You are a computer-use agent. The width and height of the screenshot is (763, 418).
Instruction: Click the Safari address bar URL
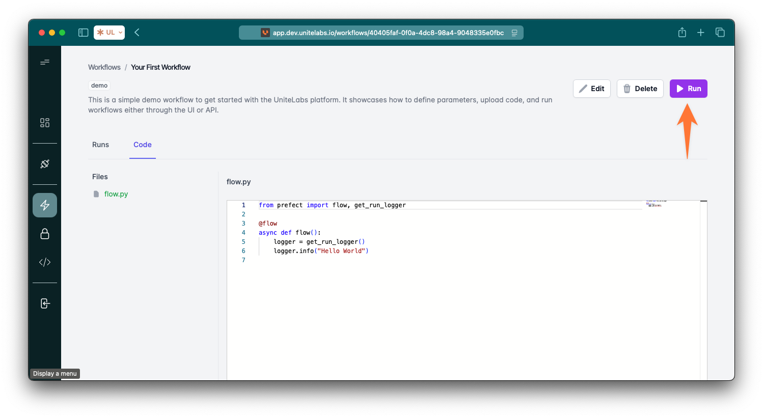coord(388,33)
